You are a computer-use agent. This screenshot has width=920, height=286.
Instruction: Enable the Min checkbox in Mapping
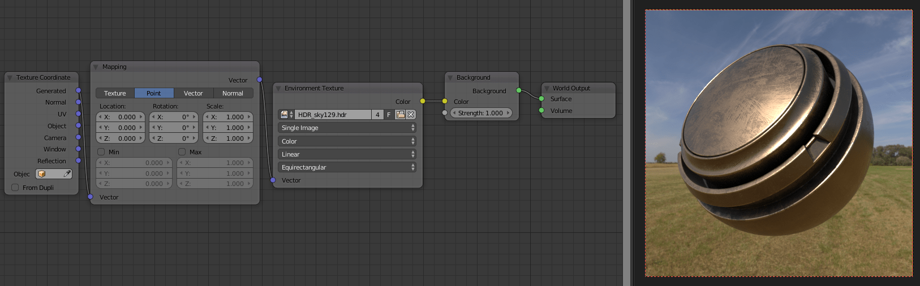101,152
